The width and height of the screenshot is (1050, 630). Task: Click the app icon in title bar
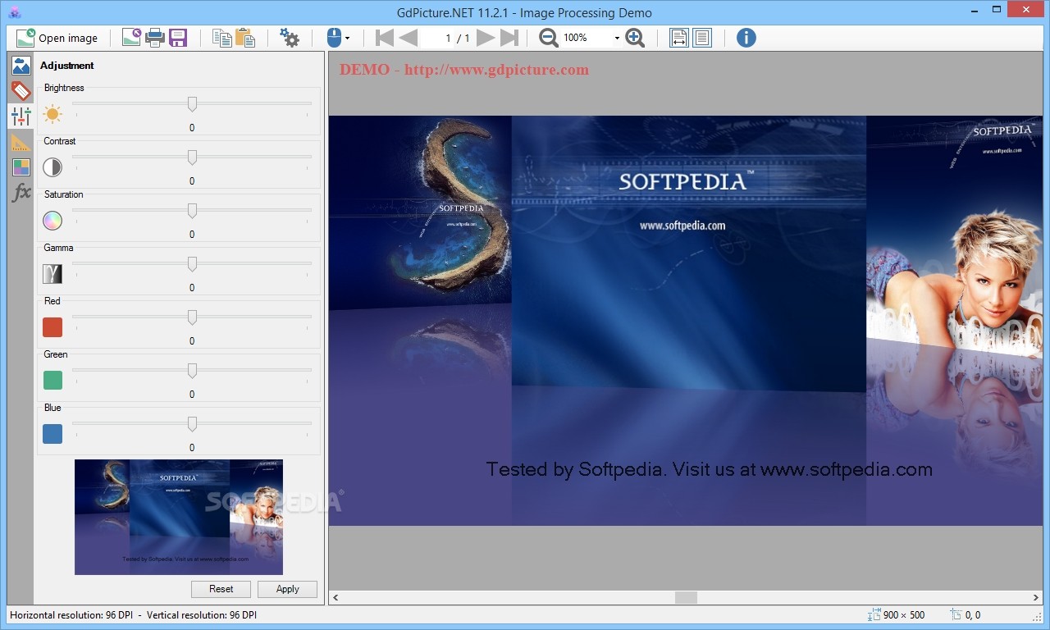pyautogui.click(x=15, y=12)
